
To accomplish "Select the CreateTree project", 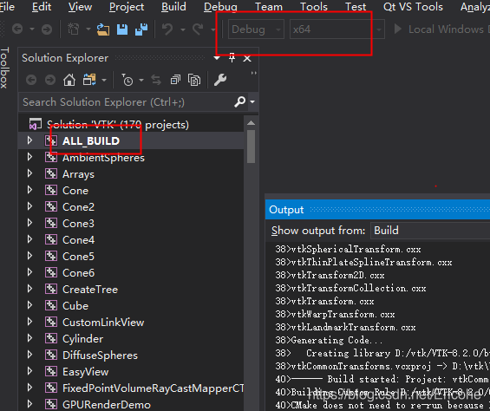I will pyautogui.click(x=90, y=290).
